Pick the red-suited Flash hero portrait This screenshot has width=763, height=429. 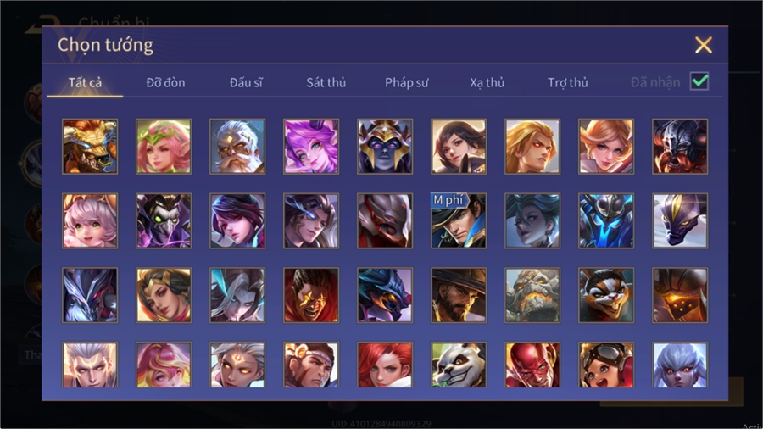(x=532, y=365)
